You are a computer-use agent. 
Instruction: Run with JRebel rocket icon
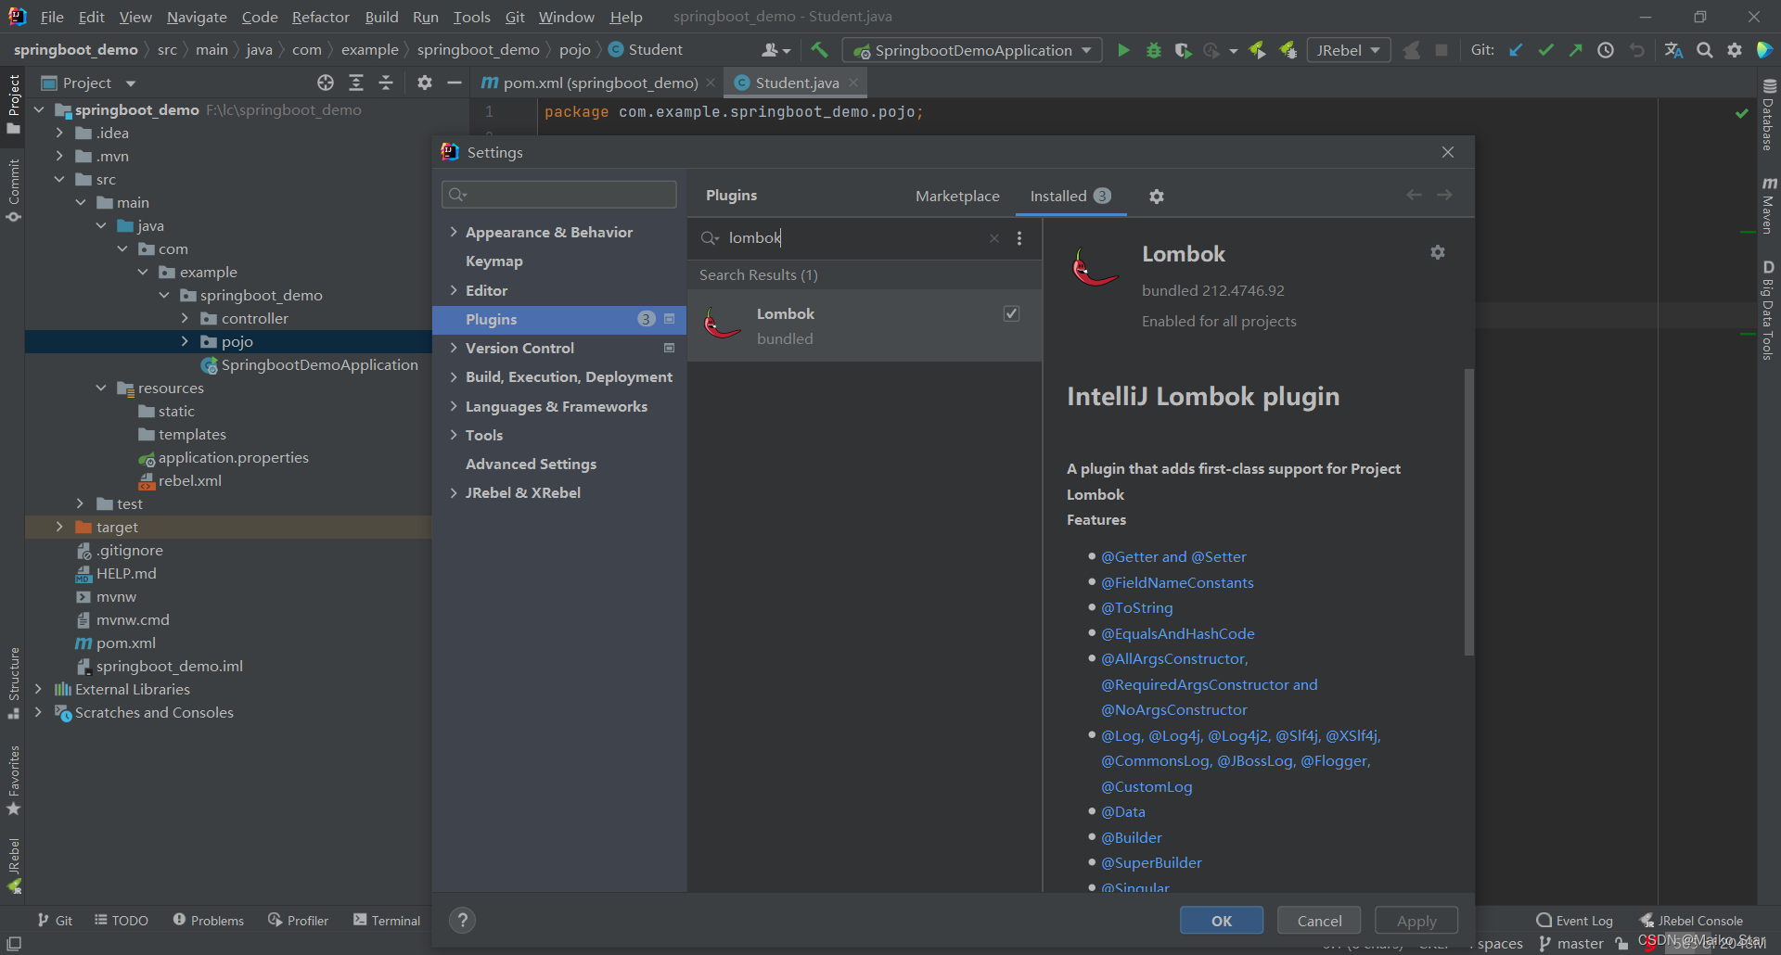1258,50
